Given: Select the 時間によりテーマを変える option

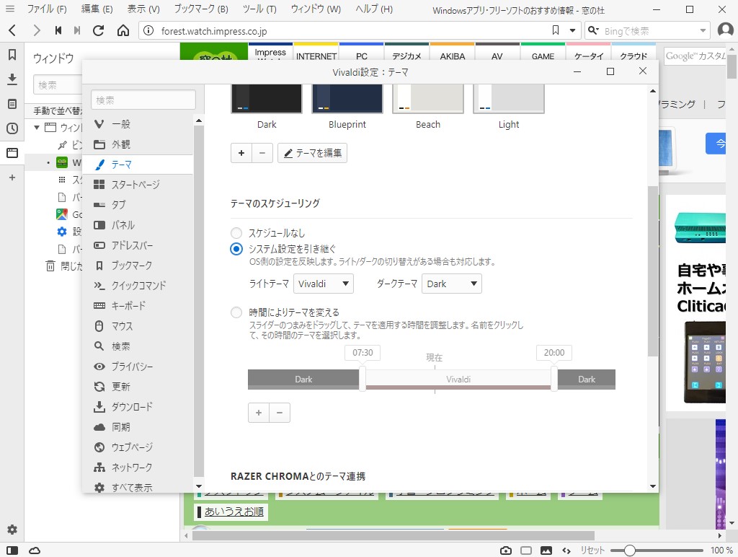Looking at the screenshot, I should pos(236,312).
